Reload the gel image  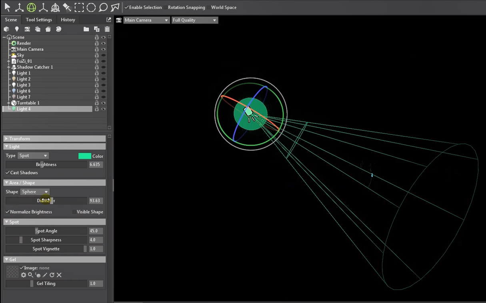52,275
